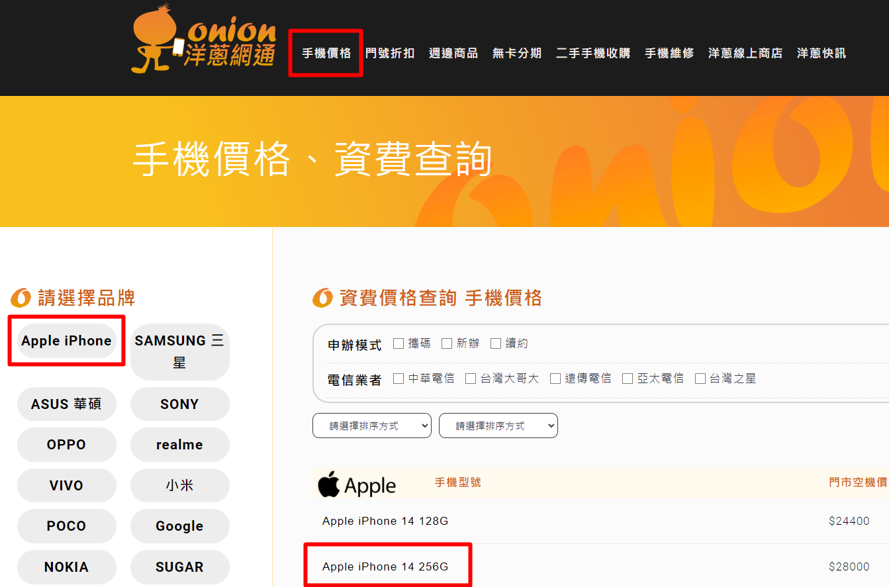Click the $28000 price

click(849, 566)
